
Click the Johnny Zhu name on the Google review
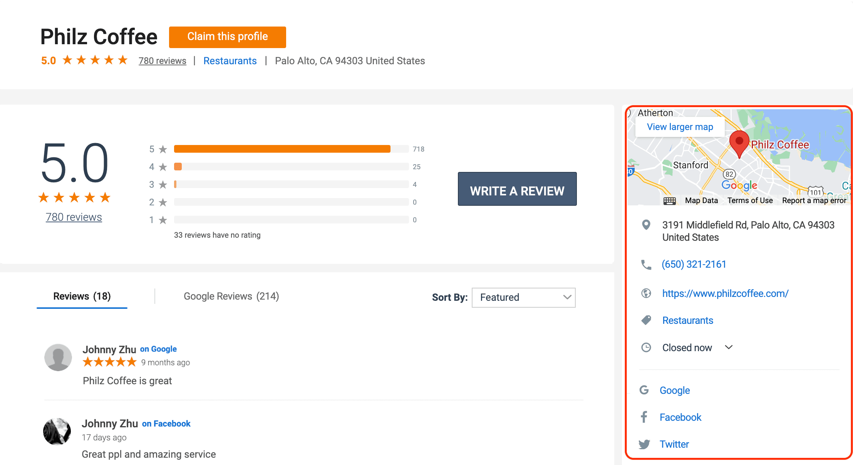(x=109, y=349)
